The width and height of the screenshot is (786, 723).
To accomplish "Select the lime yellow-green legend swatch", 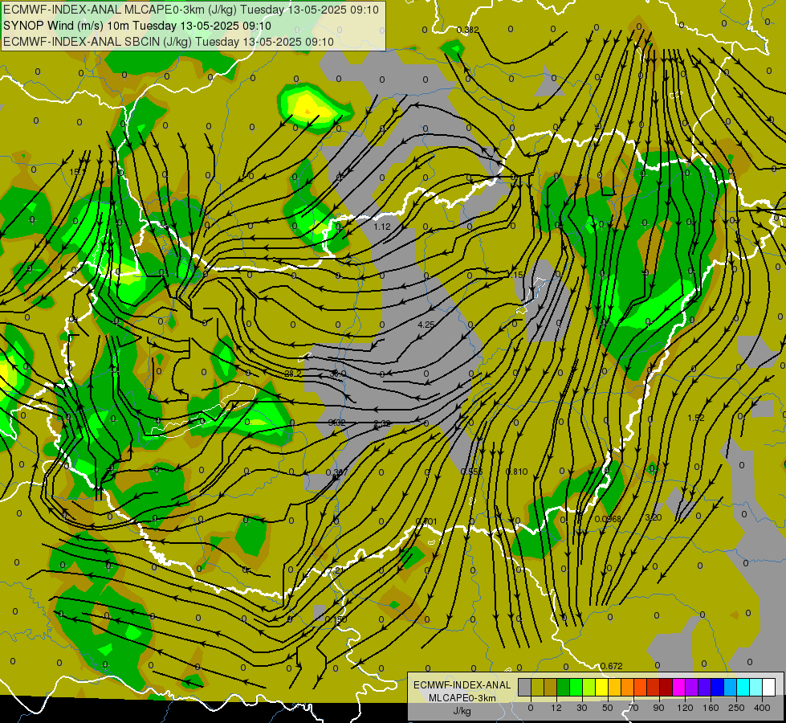I will coord(589,687).
